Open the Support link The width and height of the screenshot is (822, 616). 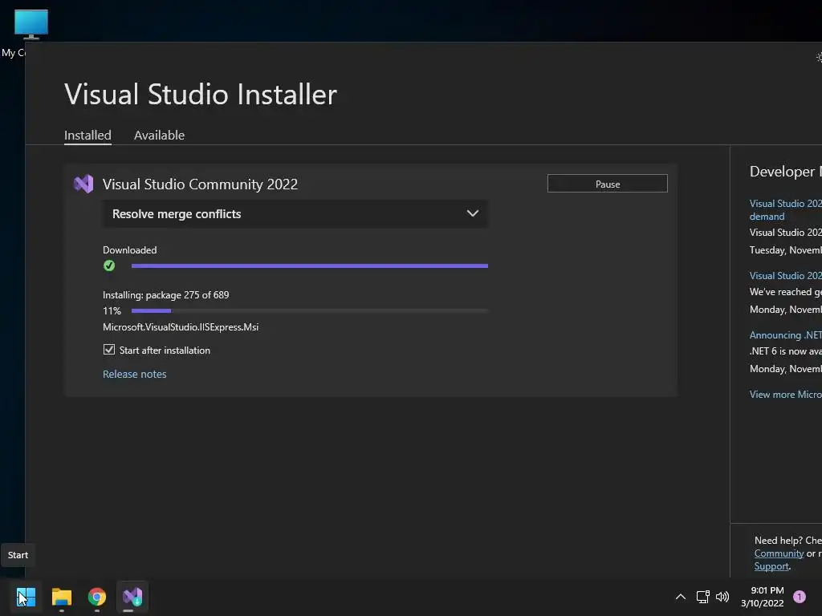coord(771,566)
